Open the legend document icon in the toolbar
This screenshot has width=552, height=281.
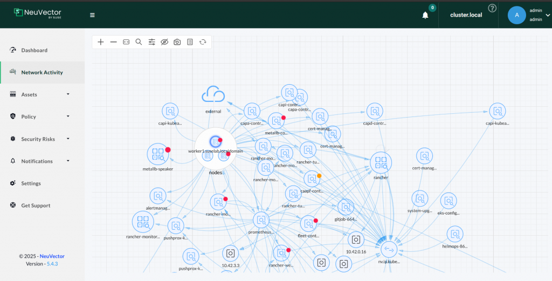coord(190,42)
